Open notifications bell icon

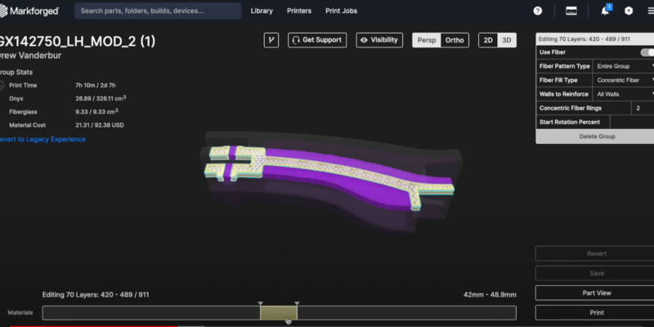(x=606, y=11)
